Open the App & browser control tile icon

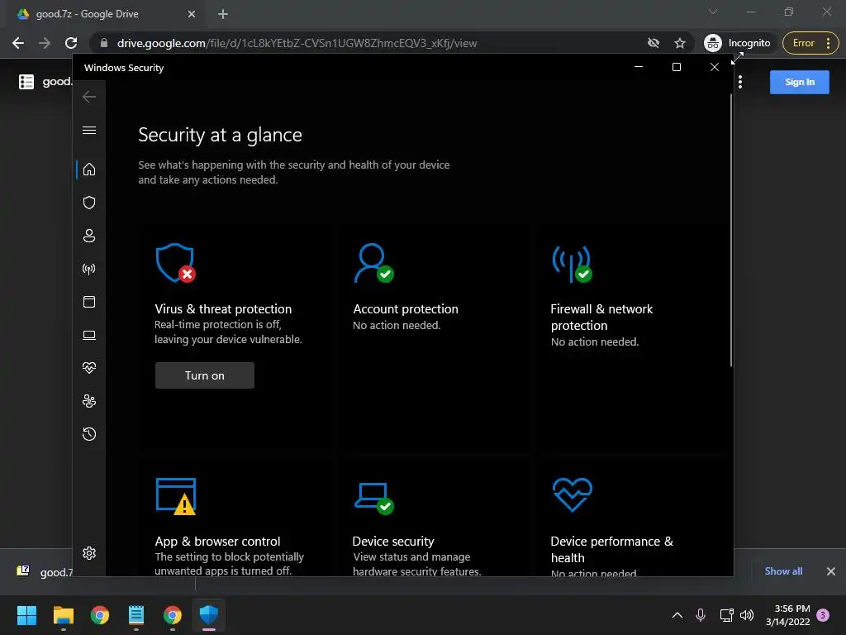pyautogui.click(x=176, y=496)
